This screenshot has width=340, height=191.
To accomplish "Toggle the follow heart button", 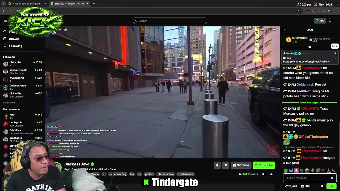I will point(226,165).
